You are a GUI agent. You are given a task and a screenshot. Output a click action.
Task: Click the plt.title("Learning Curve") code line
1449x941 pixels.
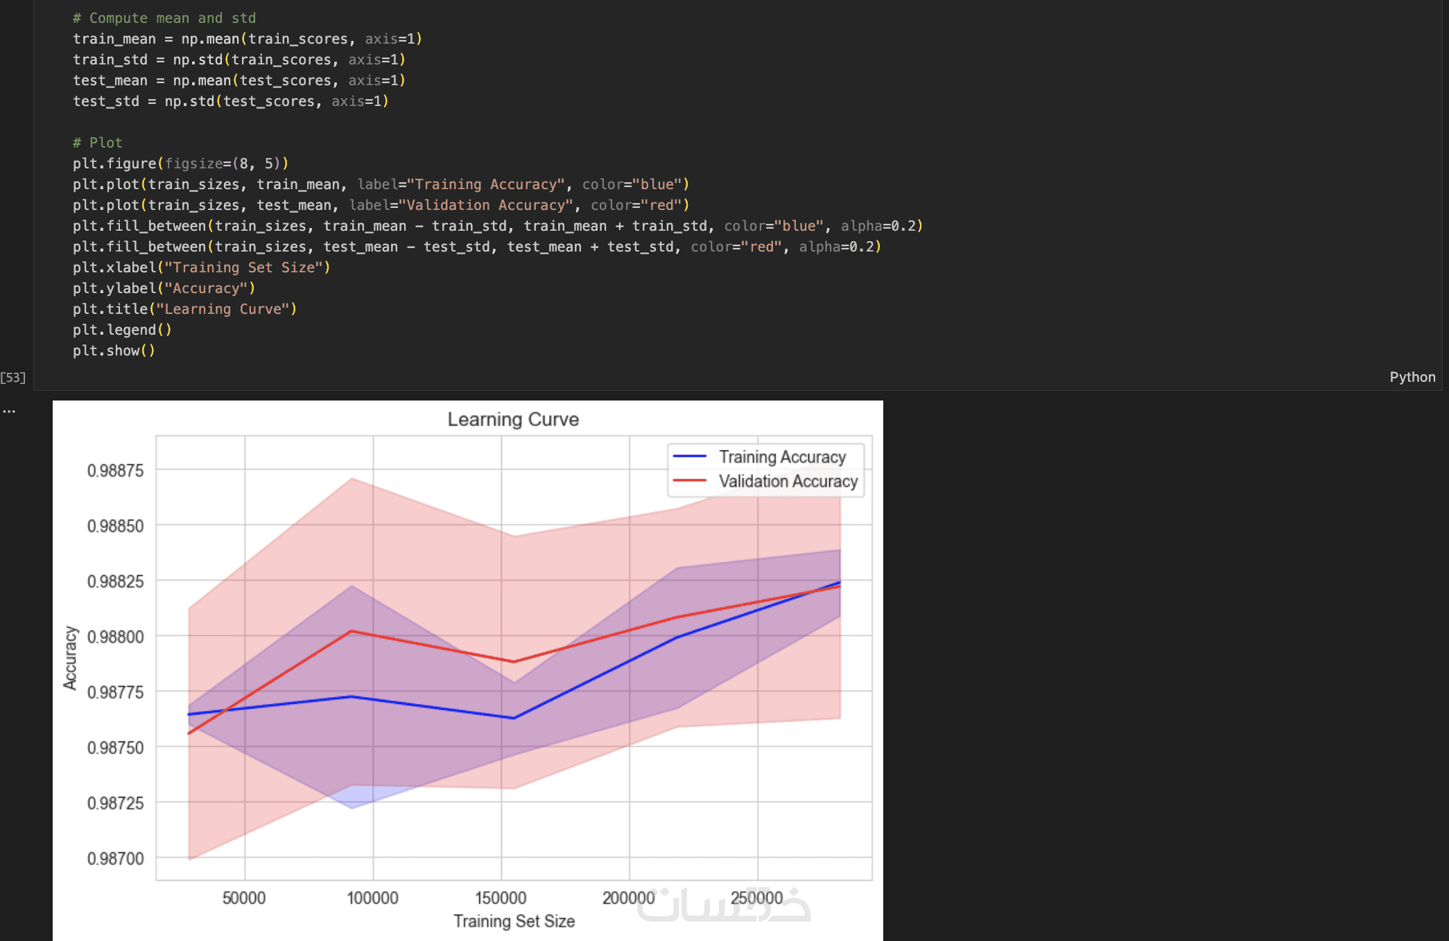click(x=184, y=309)
